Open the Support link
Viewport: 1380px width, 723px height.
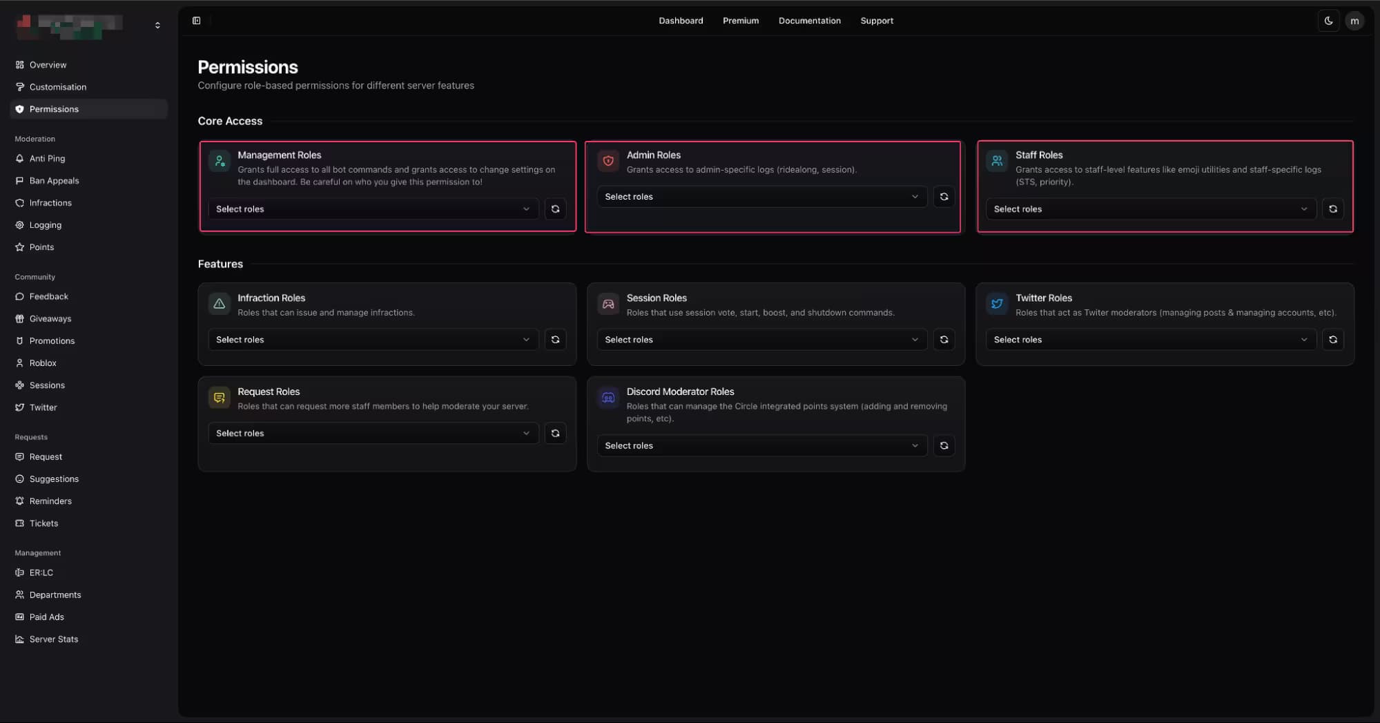[x=877, y=21]
